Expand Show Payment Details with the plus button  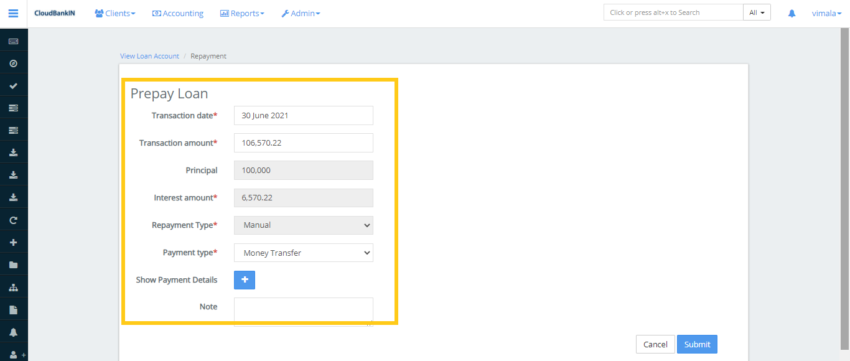[x=244, y=279]
